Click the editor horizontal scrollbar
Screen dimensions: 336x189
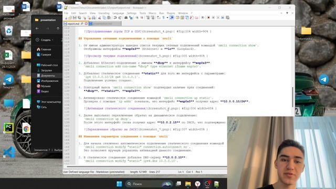[x=147, y=166]
